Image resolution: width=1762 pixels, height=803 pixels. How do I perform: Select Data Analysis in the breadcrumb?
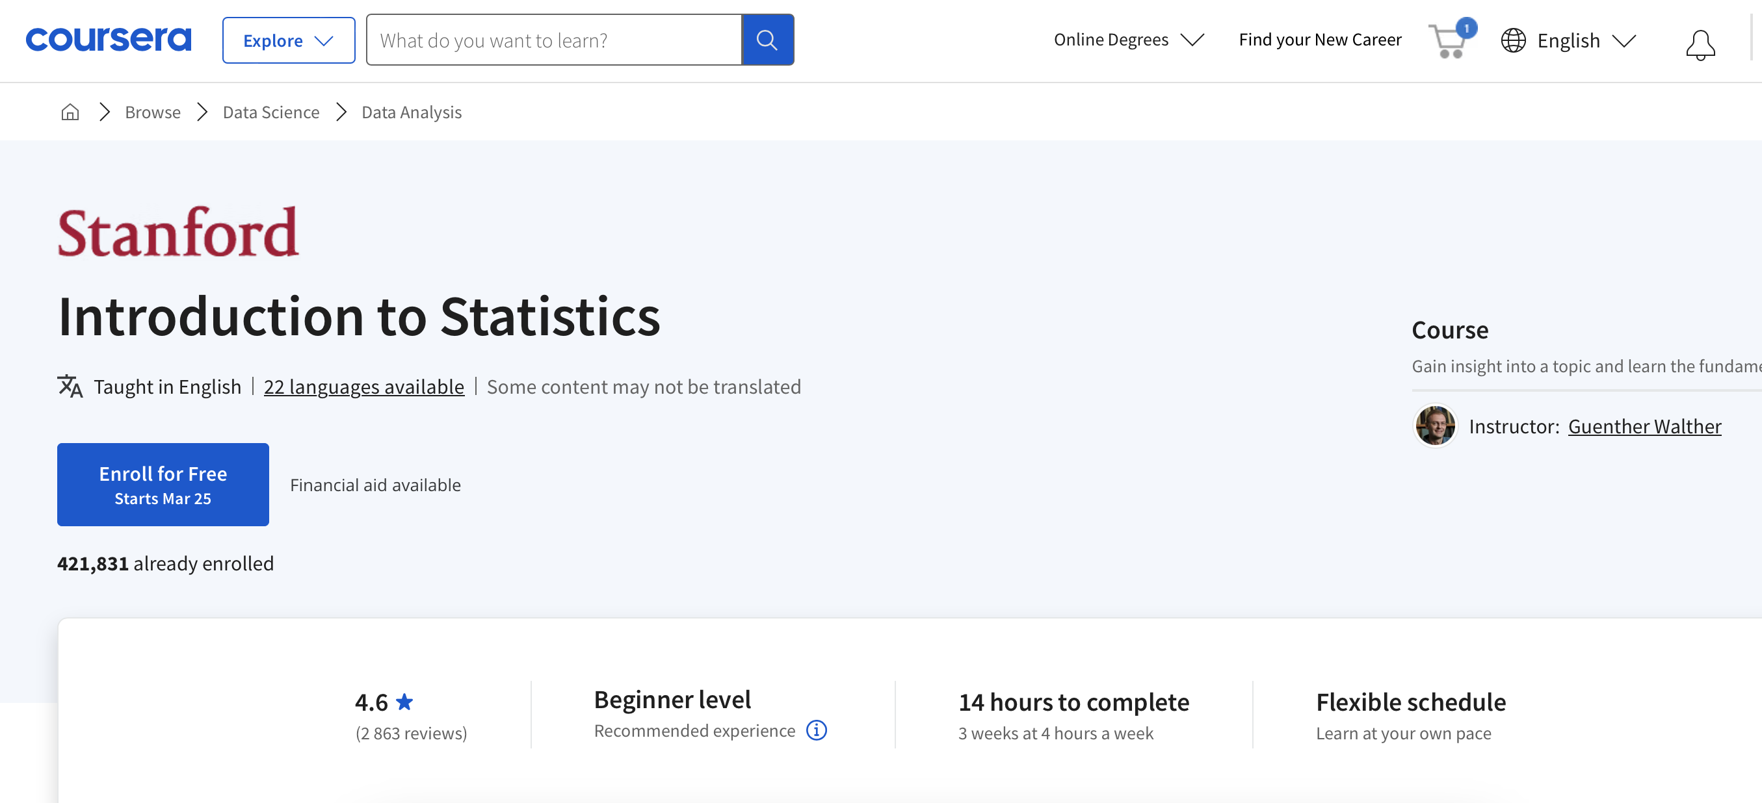click(x=410, y=111)
